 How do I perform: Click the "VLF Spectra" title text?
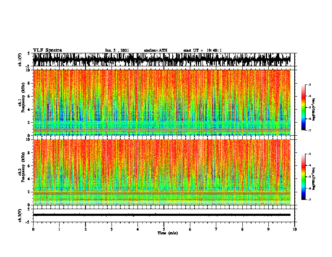click(47, 50)
